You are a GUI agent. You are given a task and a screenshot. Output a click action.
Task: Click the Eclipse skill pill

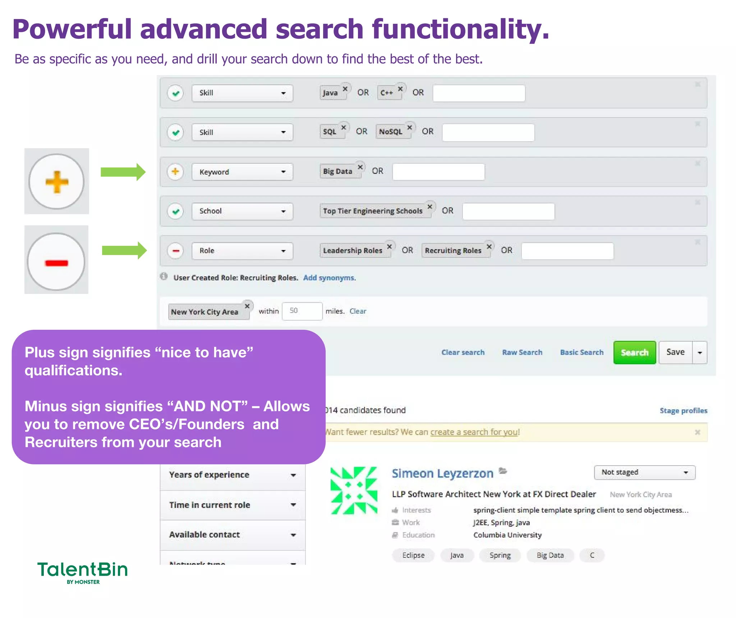coord(413,555)
